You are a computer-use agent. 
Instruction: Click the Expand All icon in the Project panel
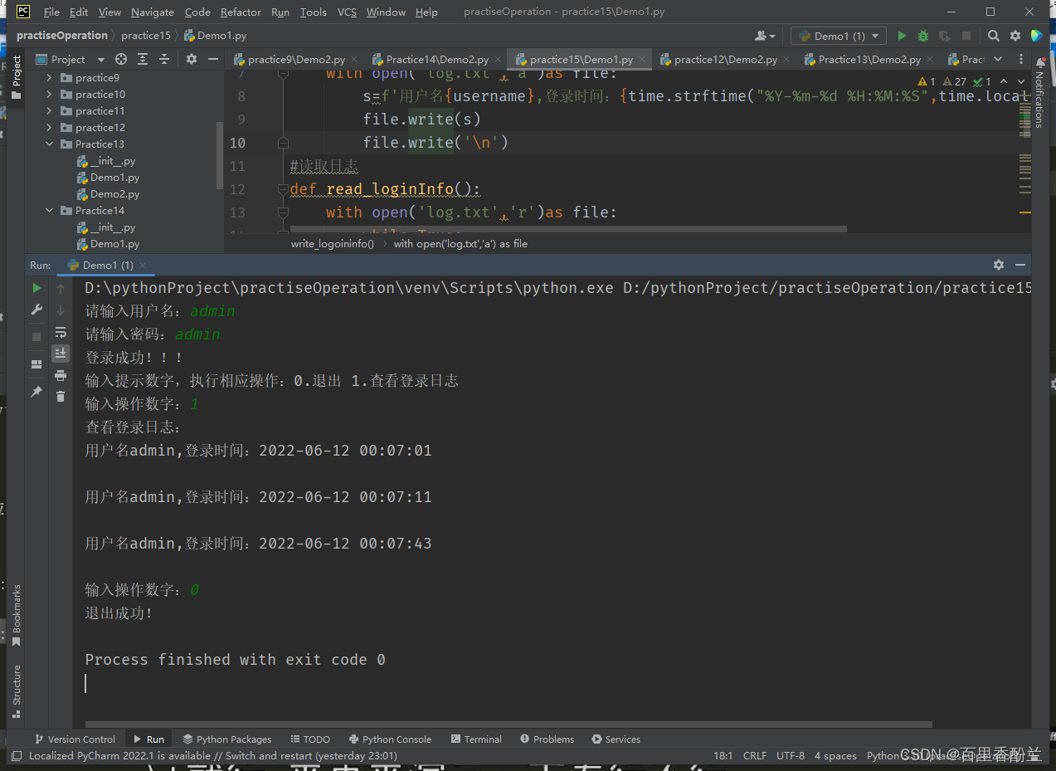(143, 59)
